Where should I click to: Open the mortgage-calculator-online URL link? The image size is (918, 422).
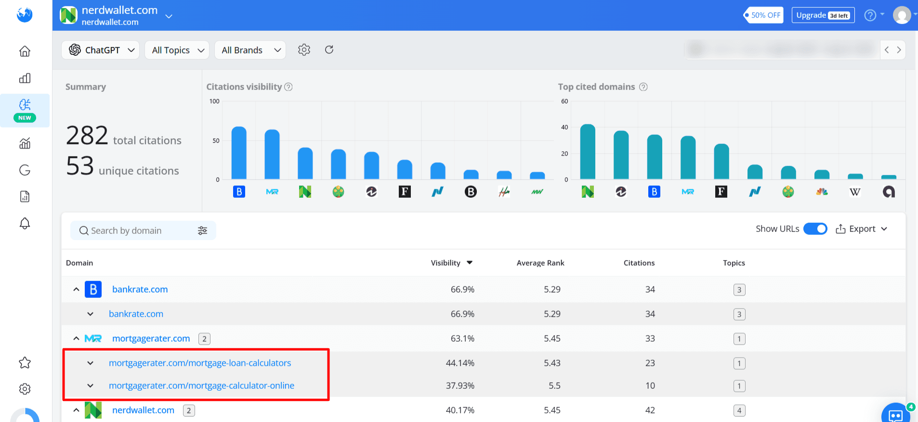pos(201,385)
